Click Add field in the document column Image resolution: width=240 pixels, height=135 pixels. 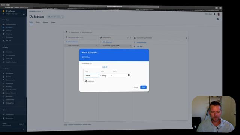tap(138, 46)
